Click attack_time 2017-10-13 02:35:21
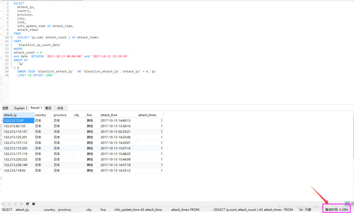The height and width of the screenshot is (214, 354). (x=119, y=132)
